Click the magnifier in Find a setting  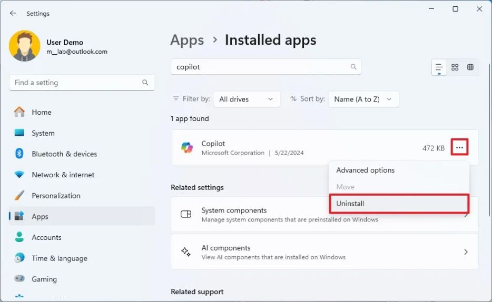pos(145,83)
